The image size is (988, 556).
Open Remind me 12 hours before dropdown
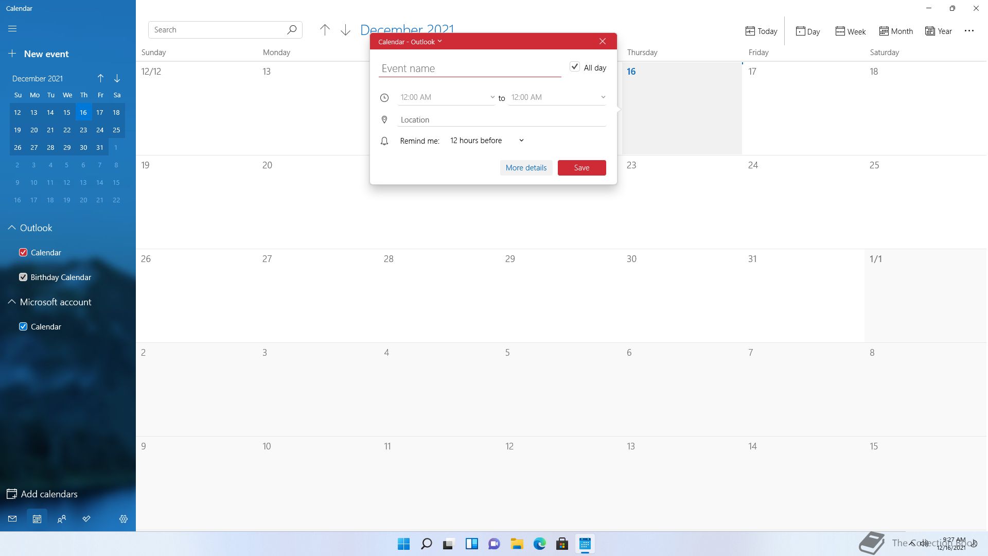pyautogui.click(x=487, y=141)
